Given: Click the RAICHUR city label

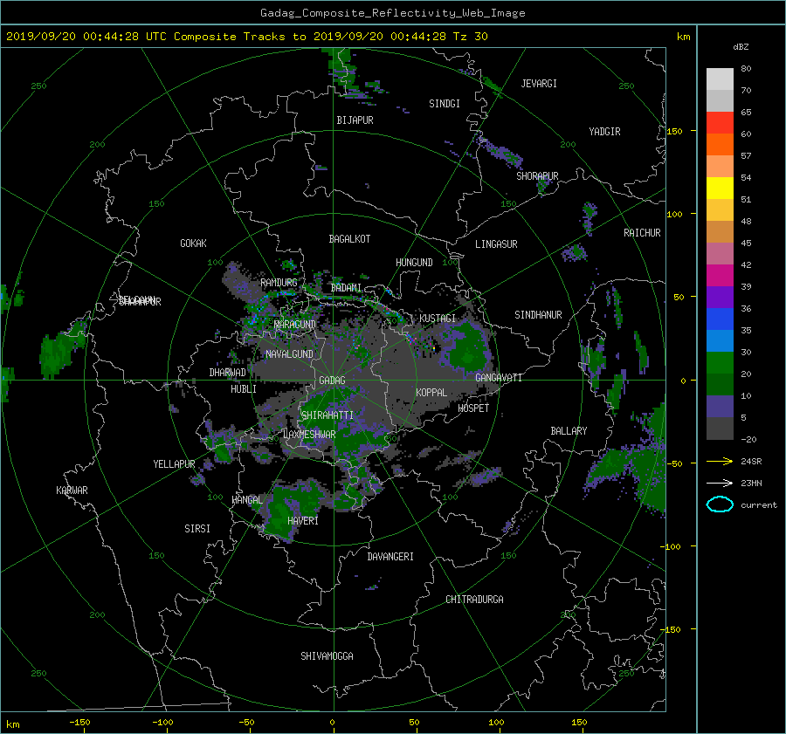Looking at the screenshot, I should click(x=642, y=233).
